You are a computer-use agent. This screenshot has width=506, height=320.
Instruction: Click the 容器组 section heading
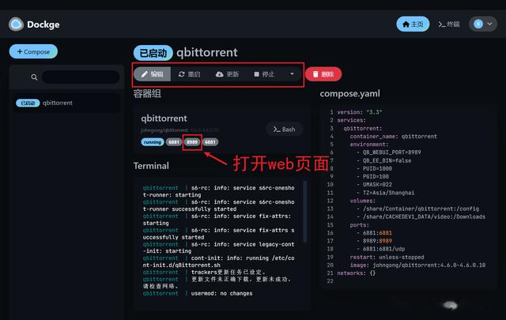147,94
